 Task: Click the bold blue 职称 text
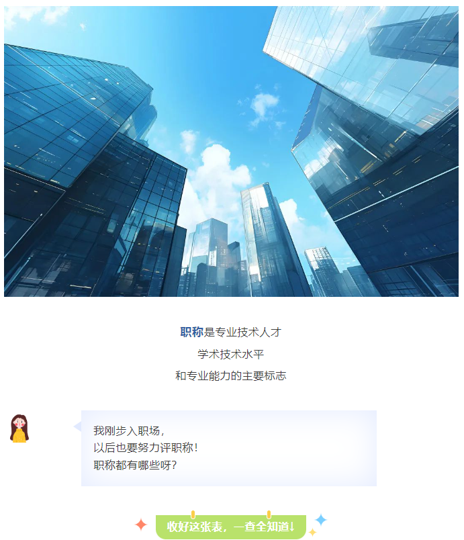(x=192, y=332)
